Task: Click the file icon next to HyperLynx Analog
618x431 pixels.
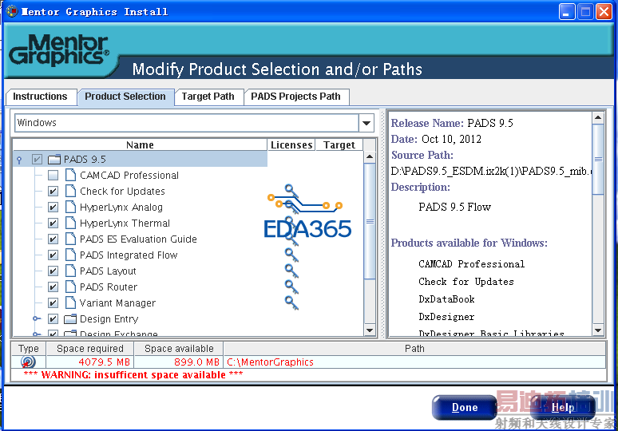Action: tap(70, 207)
